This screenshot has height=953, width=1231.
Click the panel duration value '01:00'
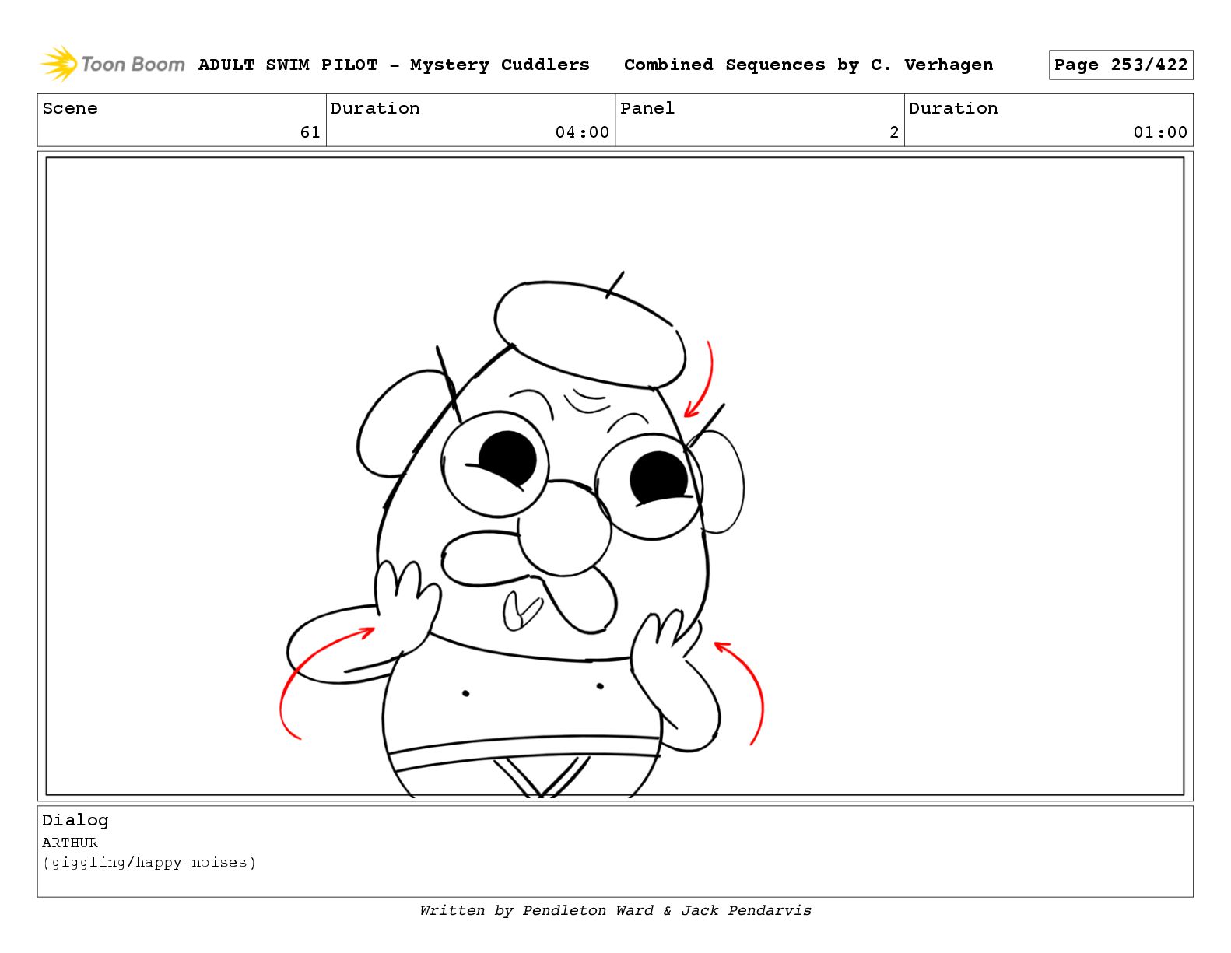pos(1160,132)
